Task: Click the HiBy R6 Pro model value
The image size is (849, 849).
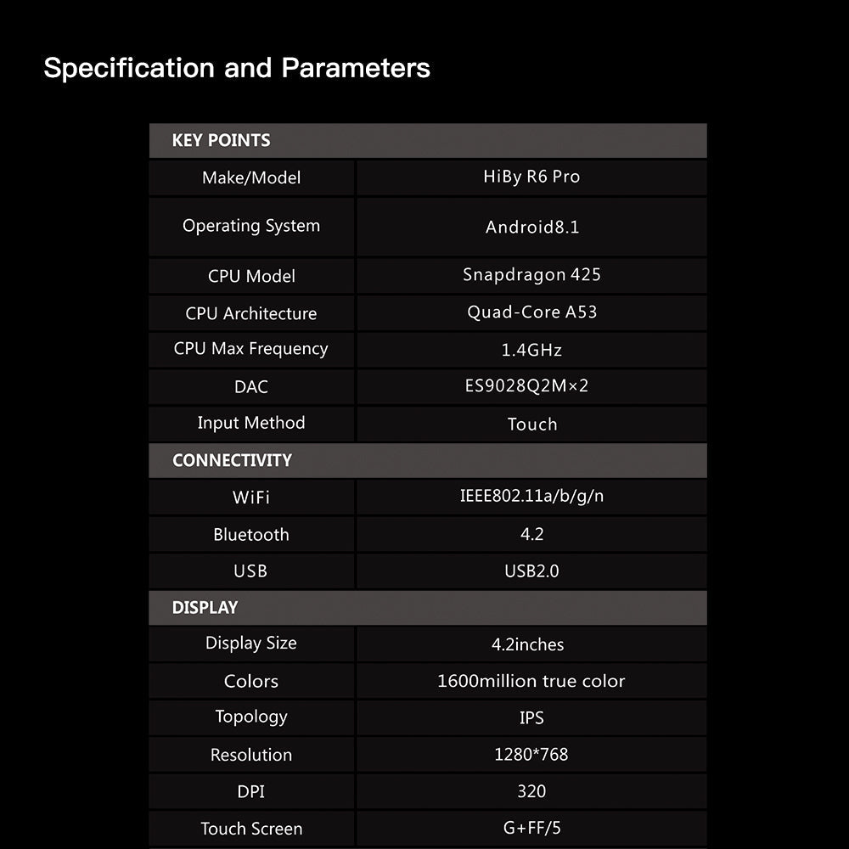Action: click(x=531, y=177)
